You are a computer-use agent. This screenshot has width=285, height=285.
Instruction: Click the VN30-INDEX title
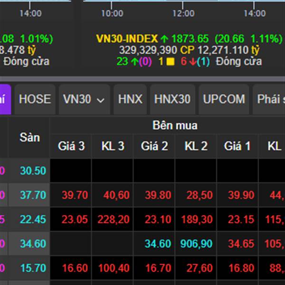pyautogui.click(x=127, y=39)
